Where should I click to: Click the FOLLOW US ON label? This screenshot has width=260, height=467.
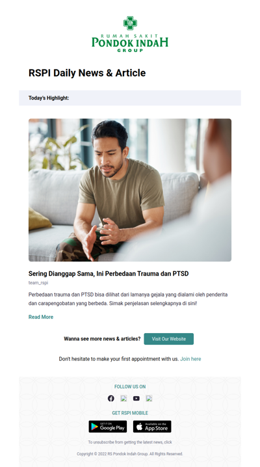(x=130, y=386)
